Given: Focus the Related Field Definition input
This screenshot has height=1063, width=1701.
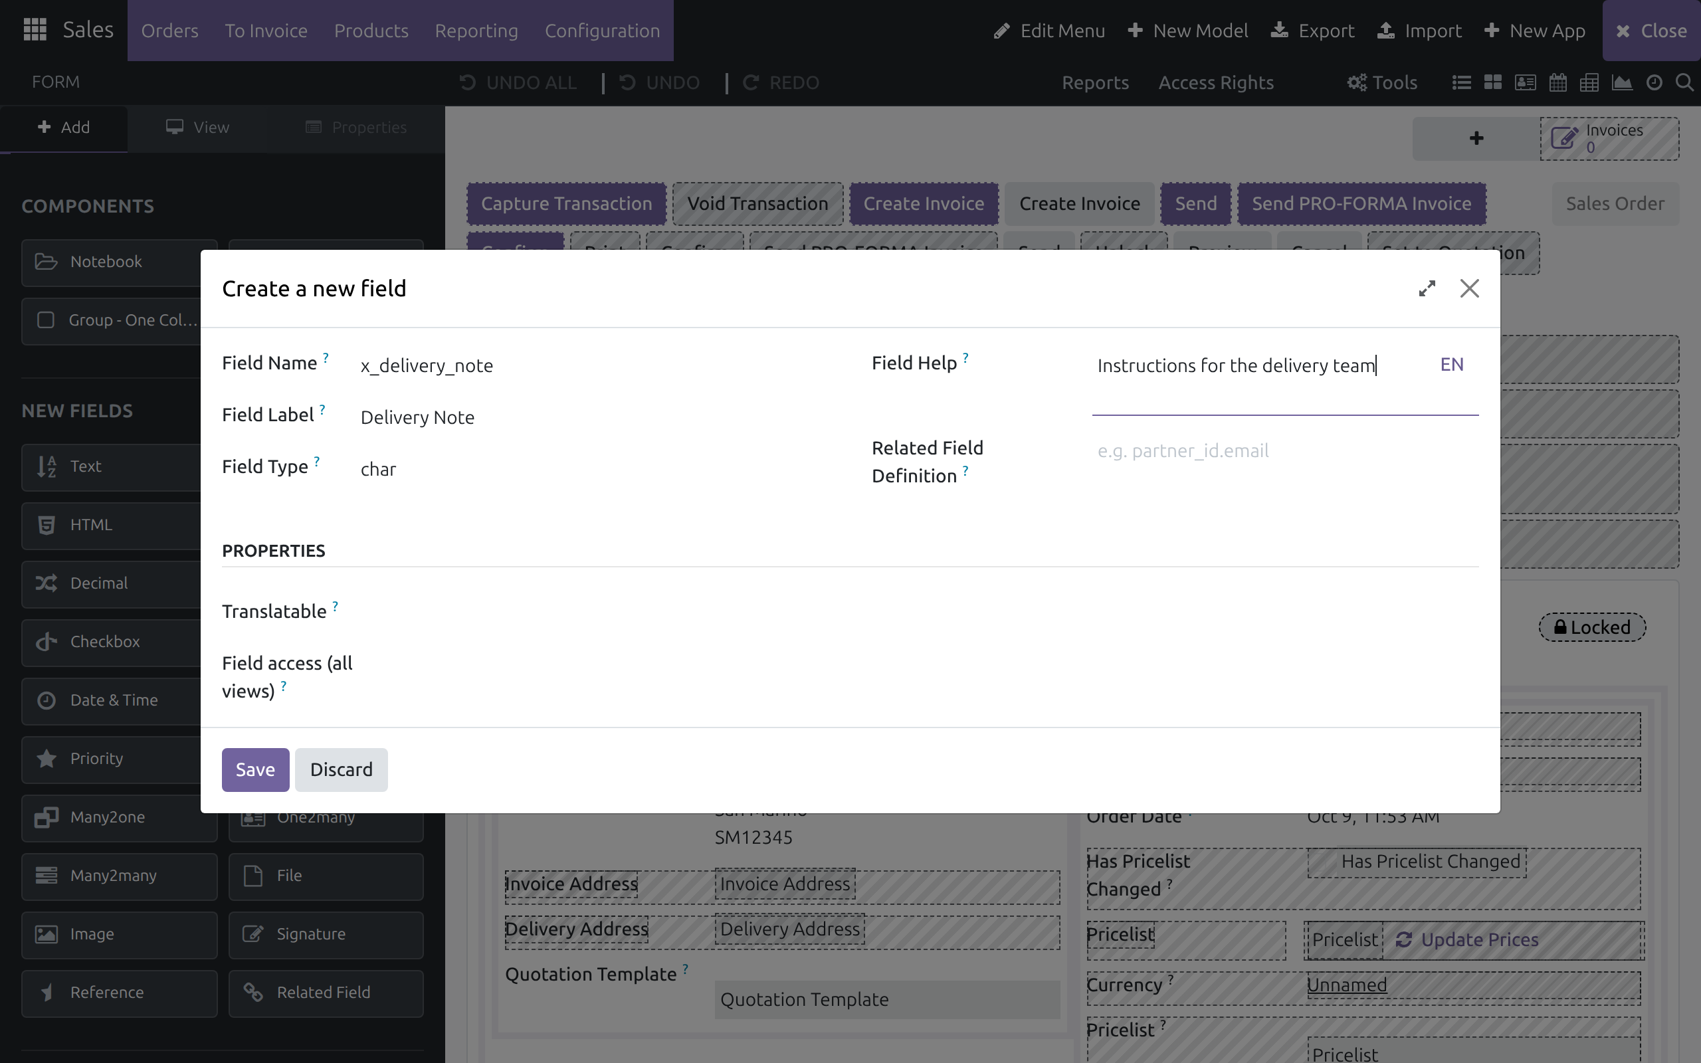Looking at the screenshot, I should click(x=1285, y=450).
